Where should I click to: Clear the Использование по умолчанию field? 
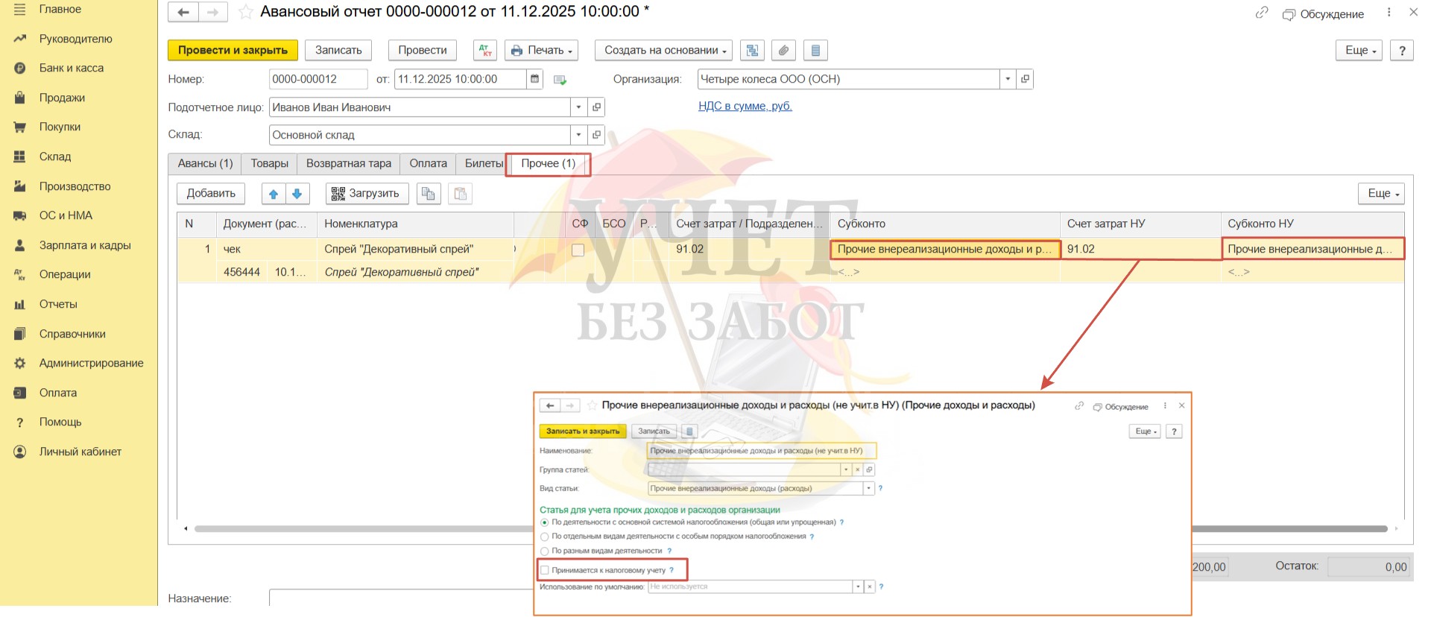869,587
